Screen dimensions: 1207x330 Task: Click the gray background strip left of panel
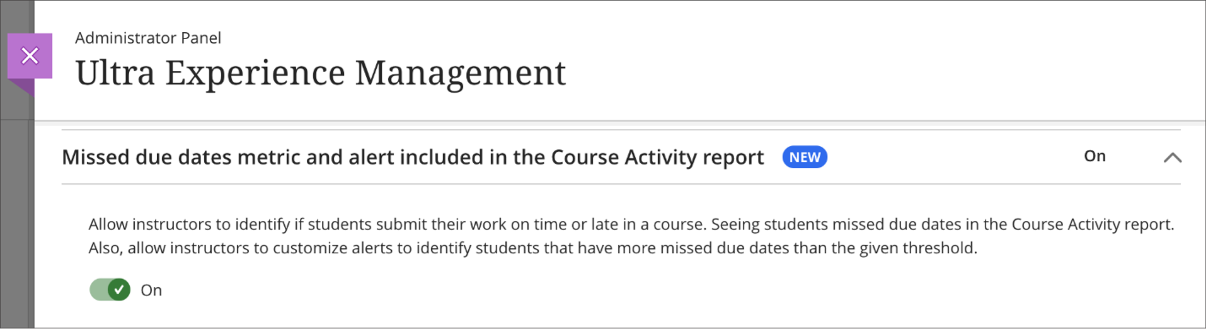(x=17, y=211)
